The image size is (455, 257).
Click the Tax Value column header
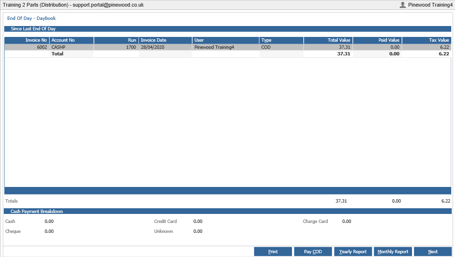(x=427, y=40)
